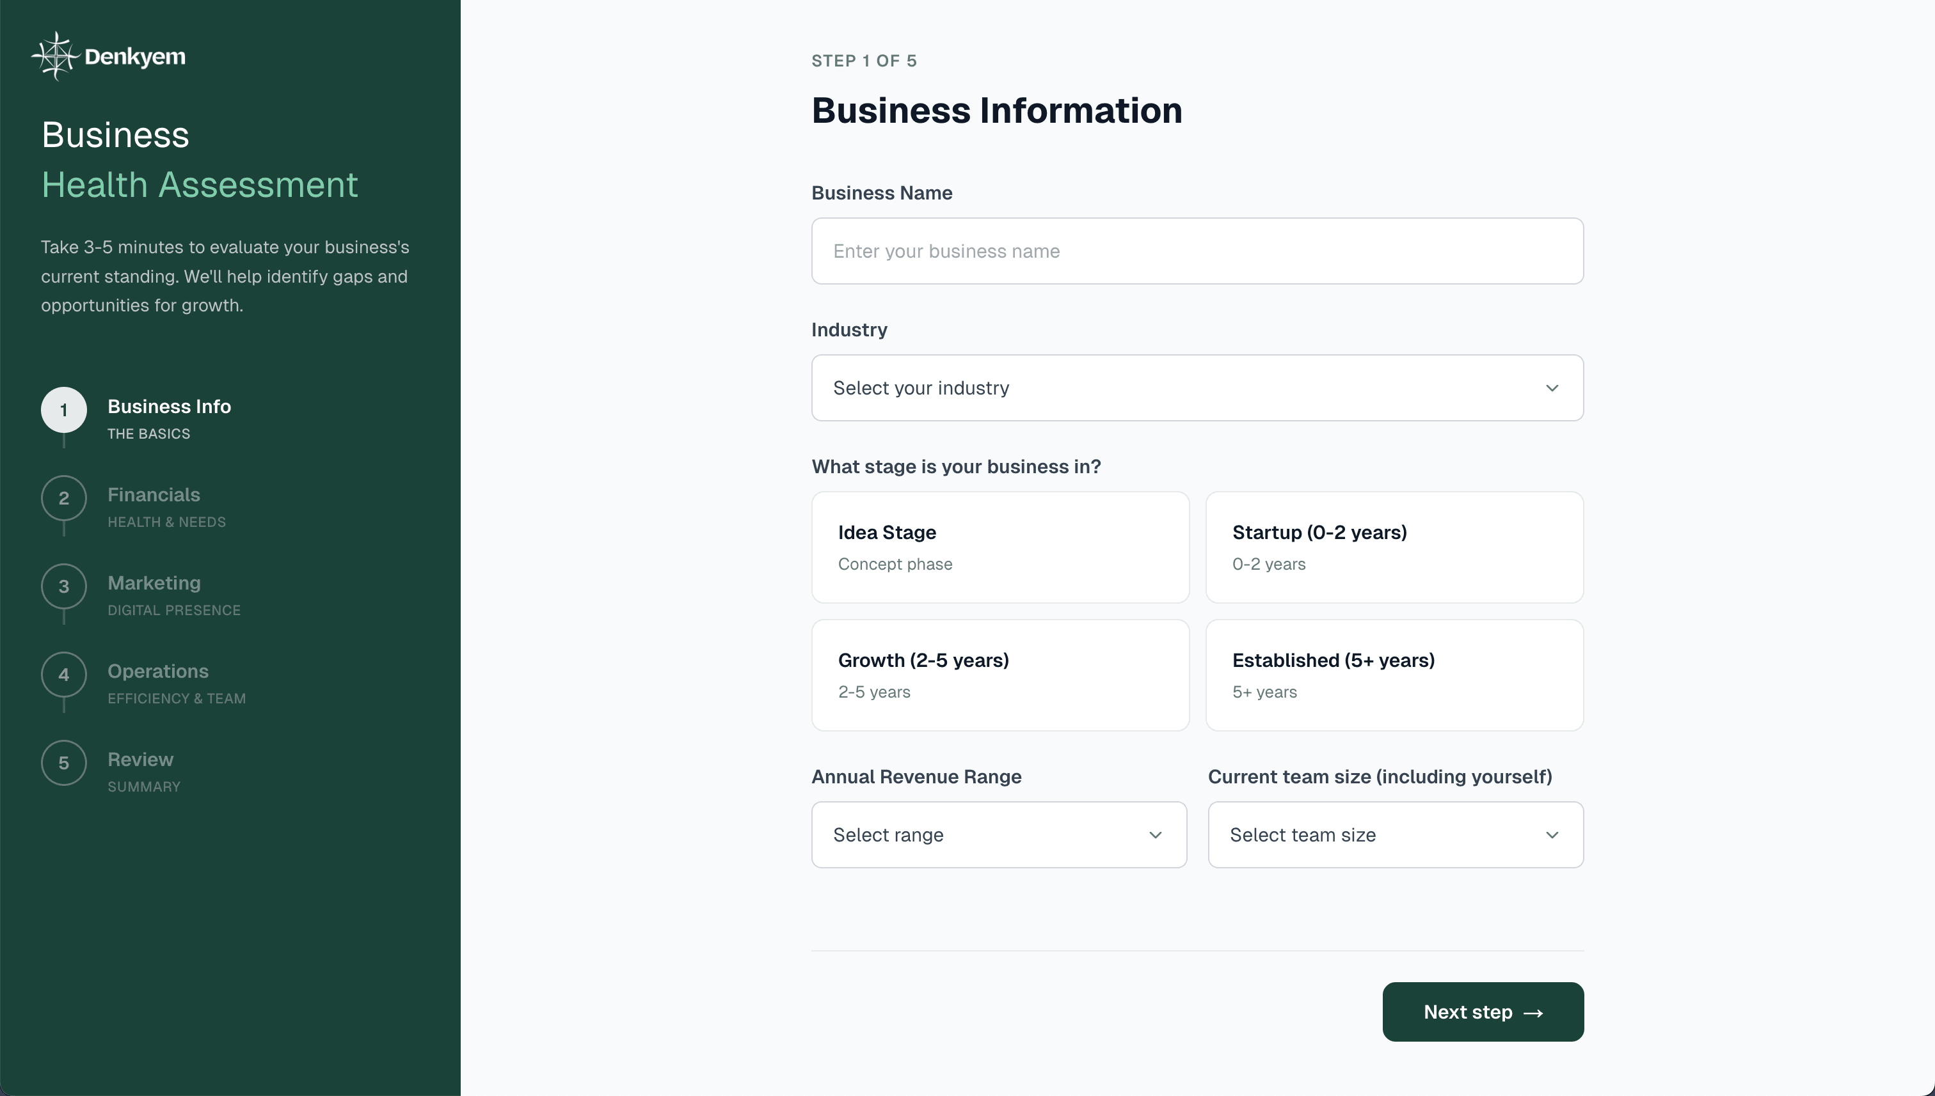Select the Growth (2-5 years) card
This screenshot has width=1935, height=1096.
pyautogui.click(x=999, y=675)
